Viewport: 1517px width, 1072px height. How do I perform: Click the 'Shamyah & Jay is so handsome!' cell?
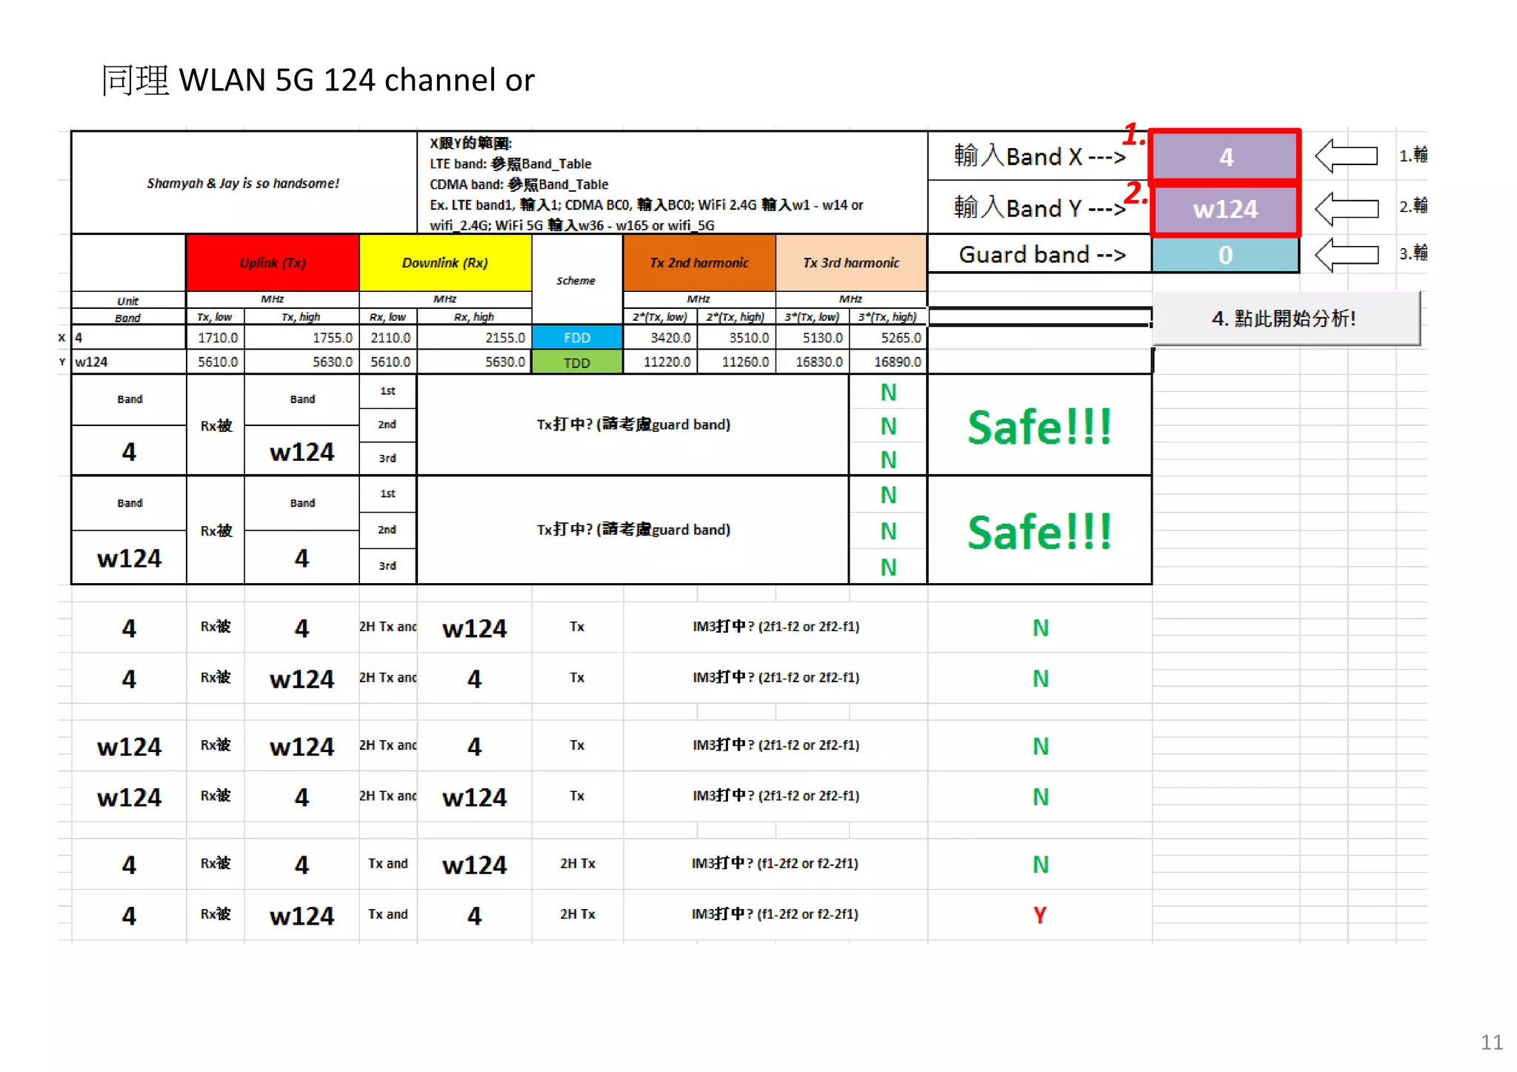click(x=244, y=183)
